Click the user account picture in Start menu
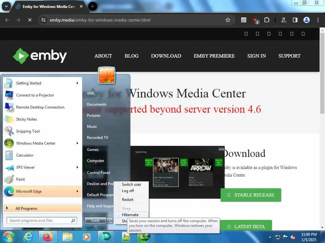The width and height of the screenshot is (325, 243). click(x=107, y=76)
